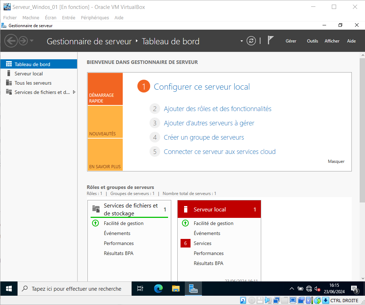Viewport: 365px width, 305px height.
Task: Click the Task View taskbar icon
Action: [x=140, y=289]
